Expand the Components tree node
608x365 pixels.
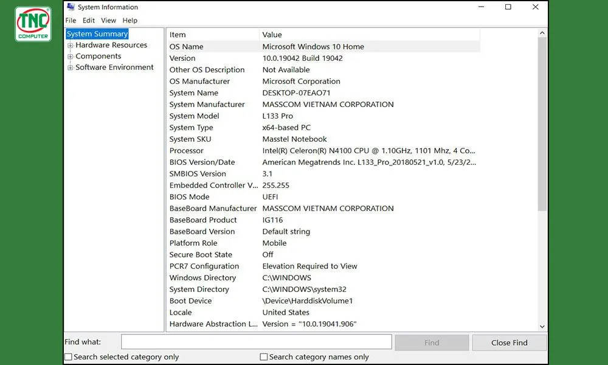[71, 56]
